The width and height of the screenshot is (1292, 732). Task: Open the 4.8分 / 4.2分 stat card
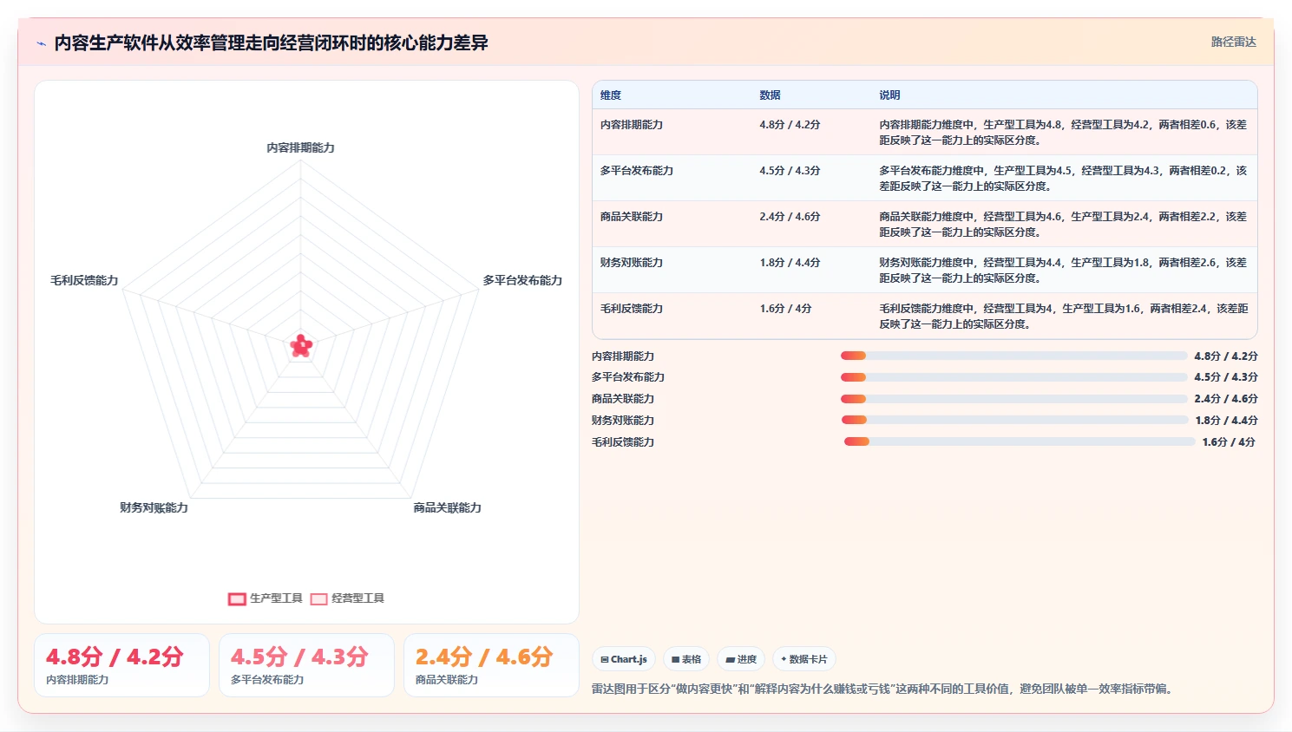pyautogui.click(x=121, y=665)
